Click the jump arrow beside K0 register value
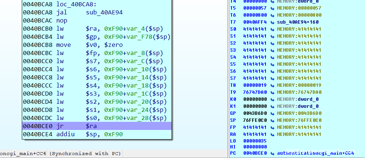Screen dimensions: 365x158 coord(273,99)
